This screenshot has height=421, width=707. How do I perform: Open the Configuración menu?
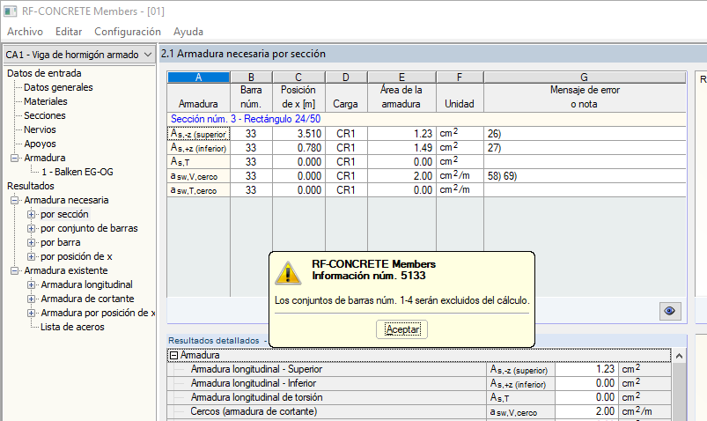[128, 31]
